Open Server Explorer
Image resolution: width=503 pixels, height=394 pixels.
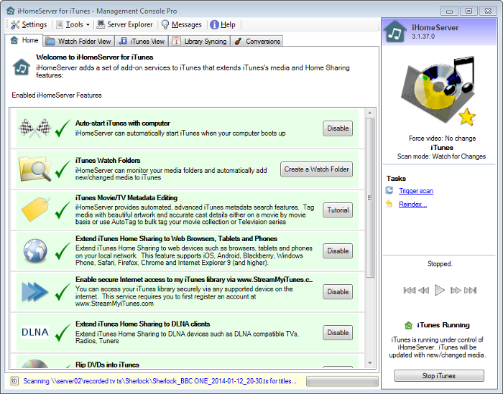click(125, 24)
